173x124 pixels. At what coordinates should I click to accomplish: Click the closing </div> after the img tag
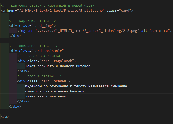15,36
